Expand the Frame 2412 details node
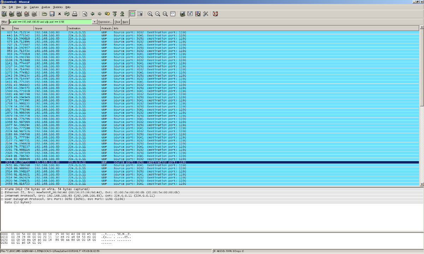 tap(2, 189)
